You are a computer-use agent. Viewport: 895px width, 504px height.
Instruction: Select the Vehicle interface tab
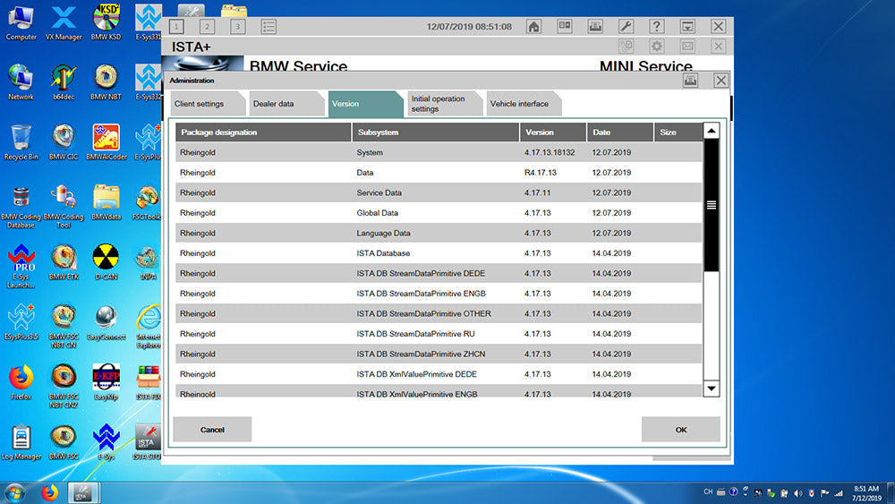click(x=519, y=104)
